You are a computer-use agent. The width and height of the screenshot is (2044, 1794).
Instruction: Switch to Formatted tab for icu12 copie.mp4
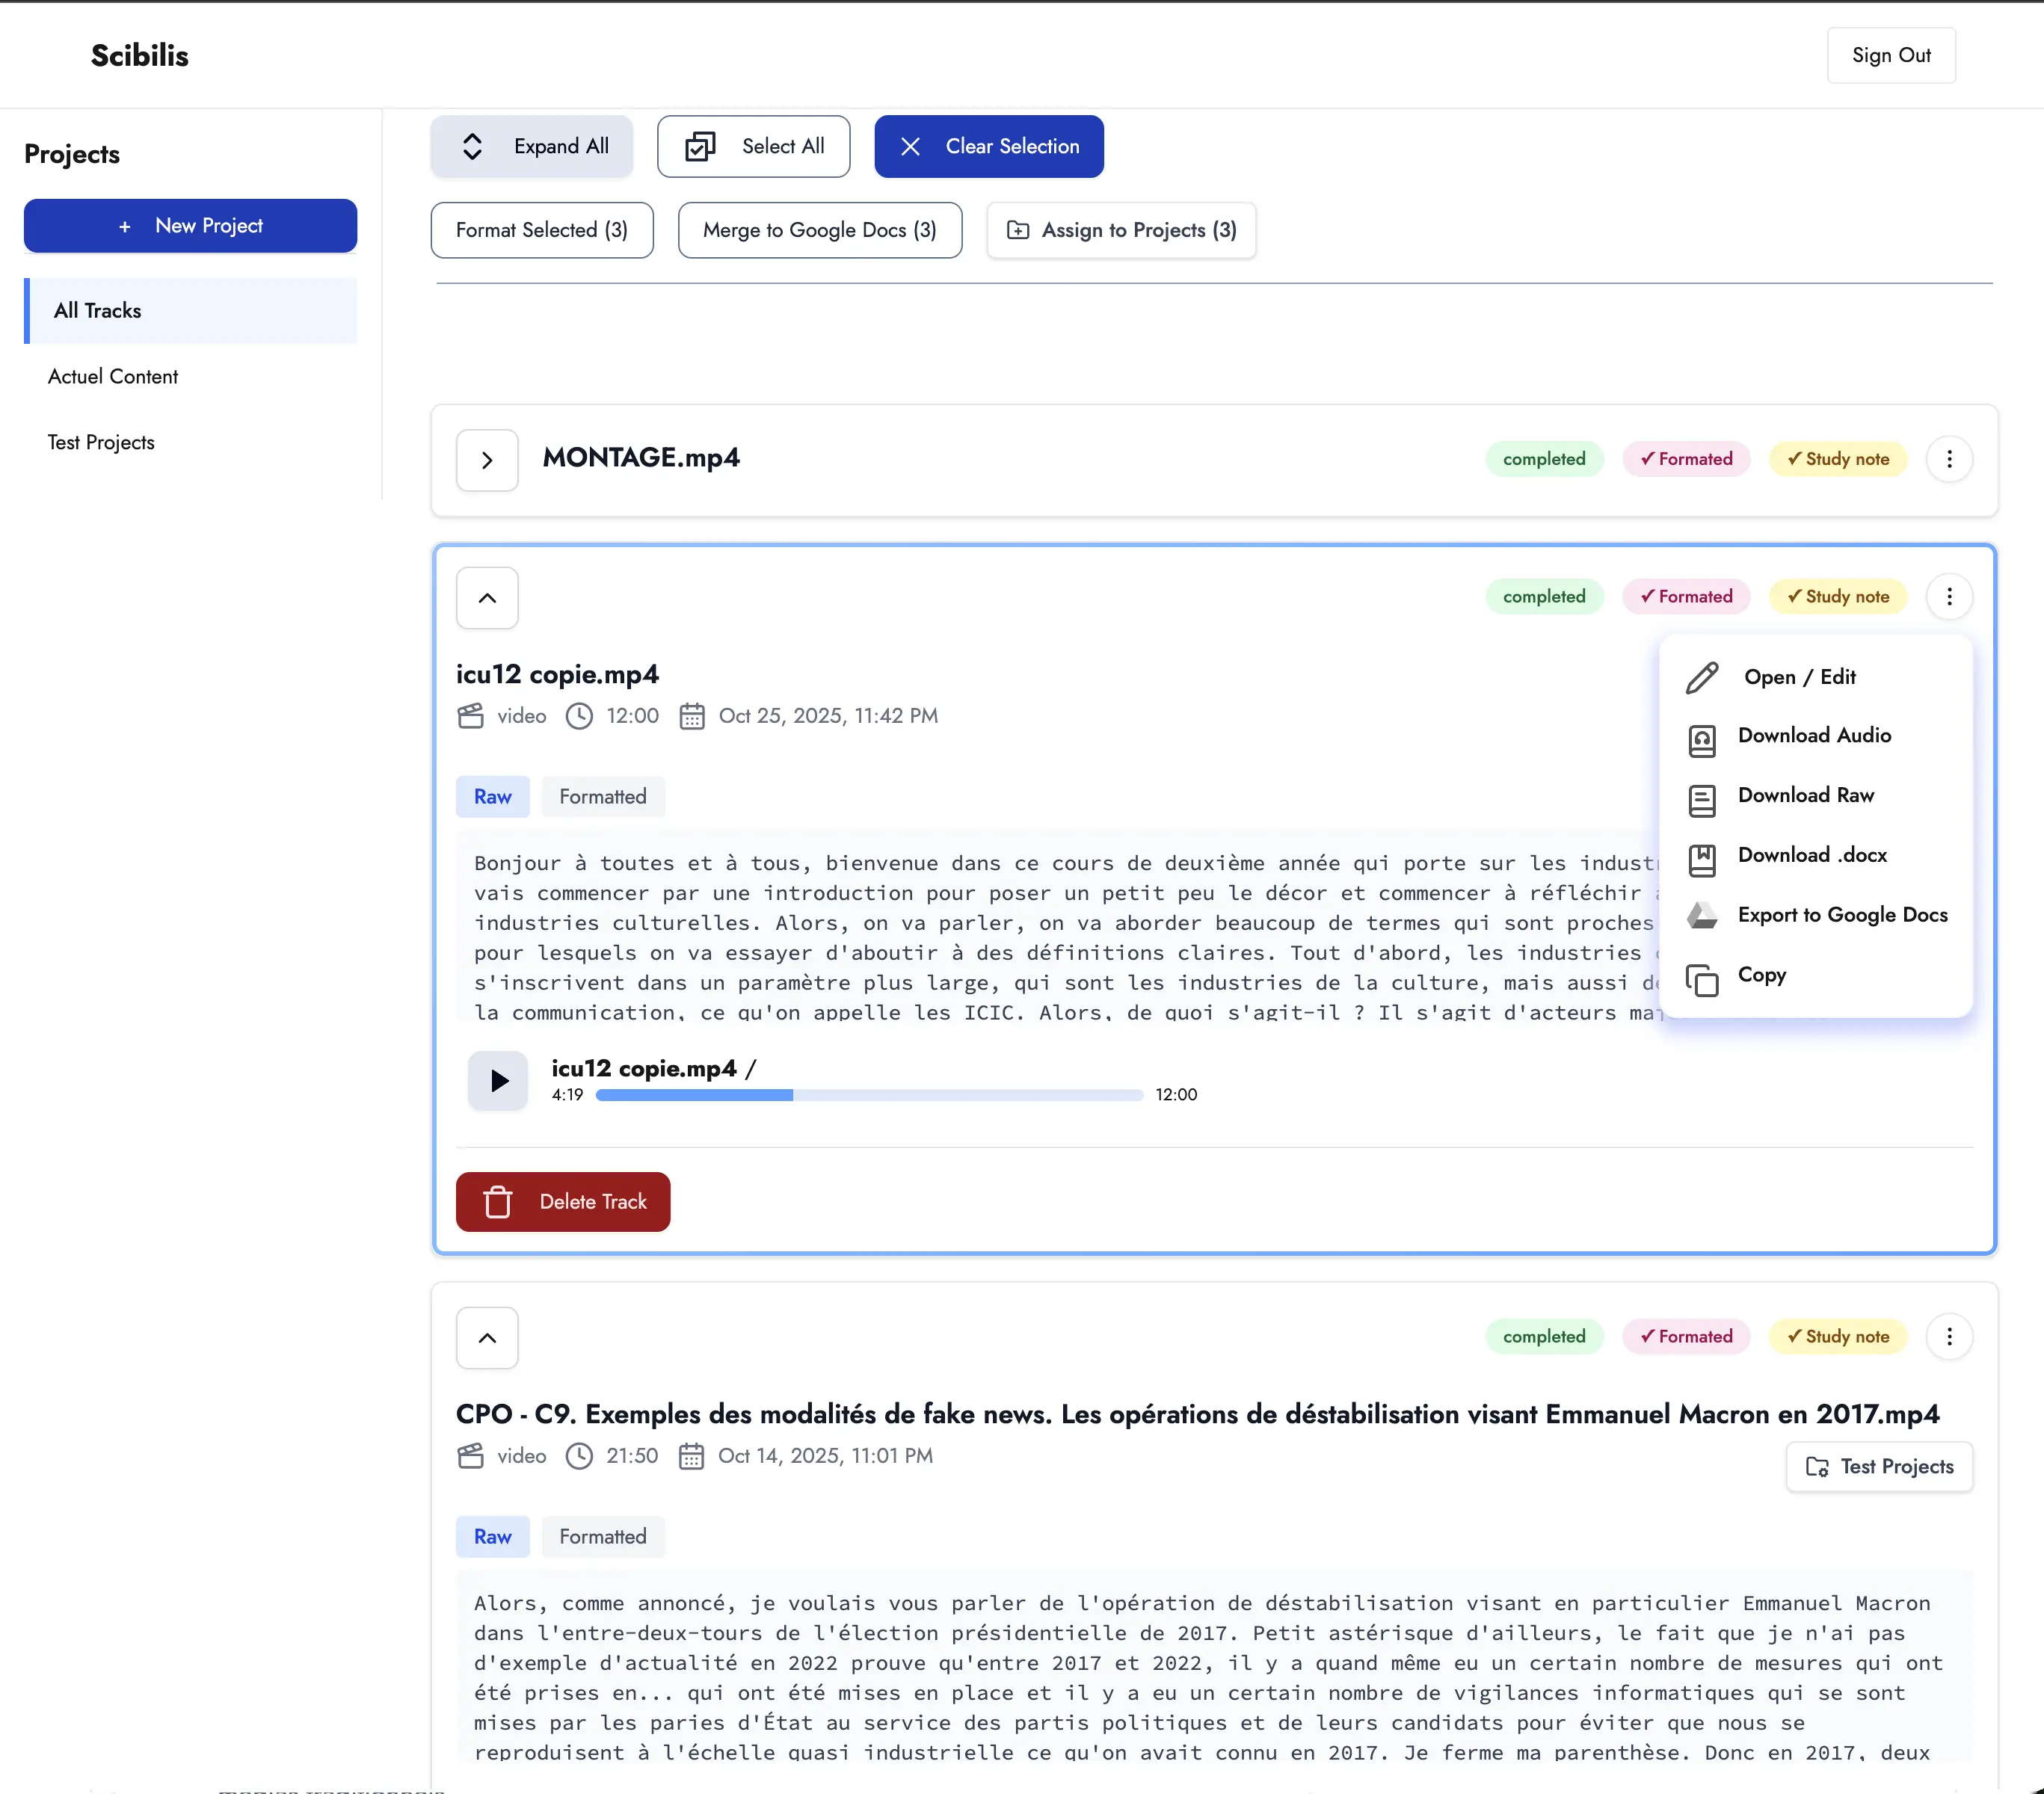pyautogui.click(x=602, y=797)
